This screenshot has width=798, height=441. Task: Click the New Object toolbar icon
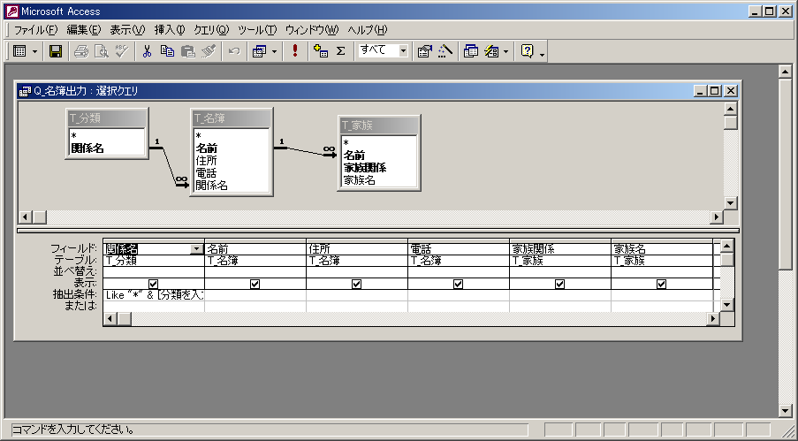tap(491, 51)
